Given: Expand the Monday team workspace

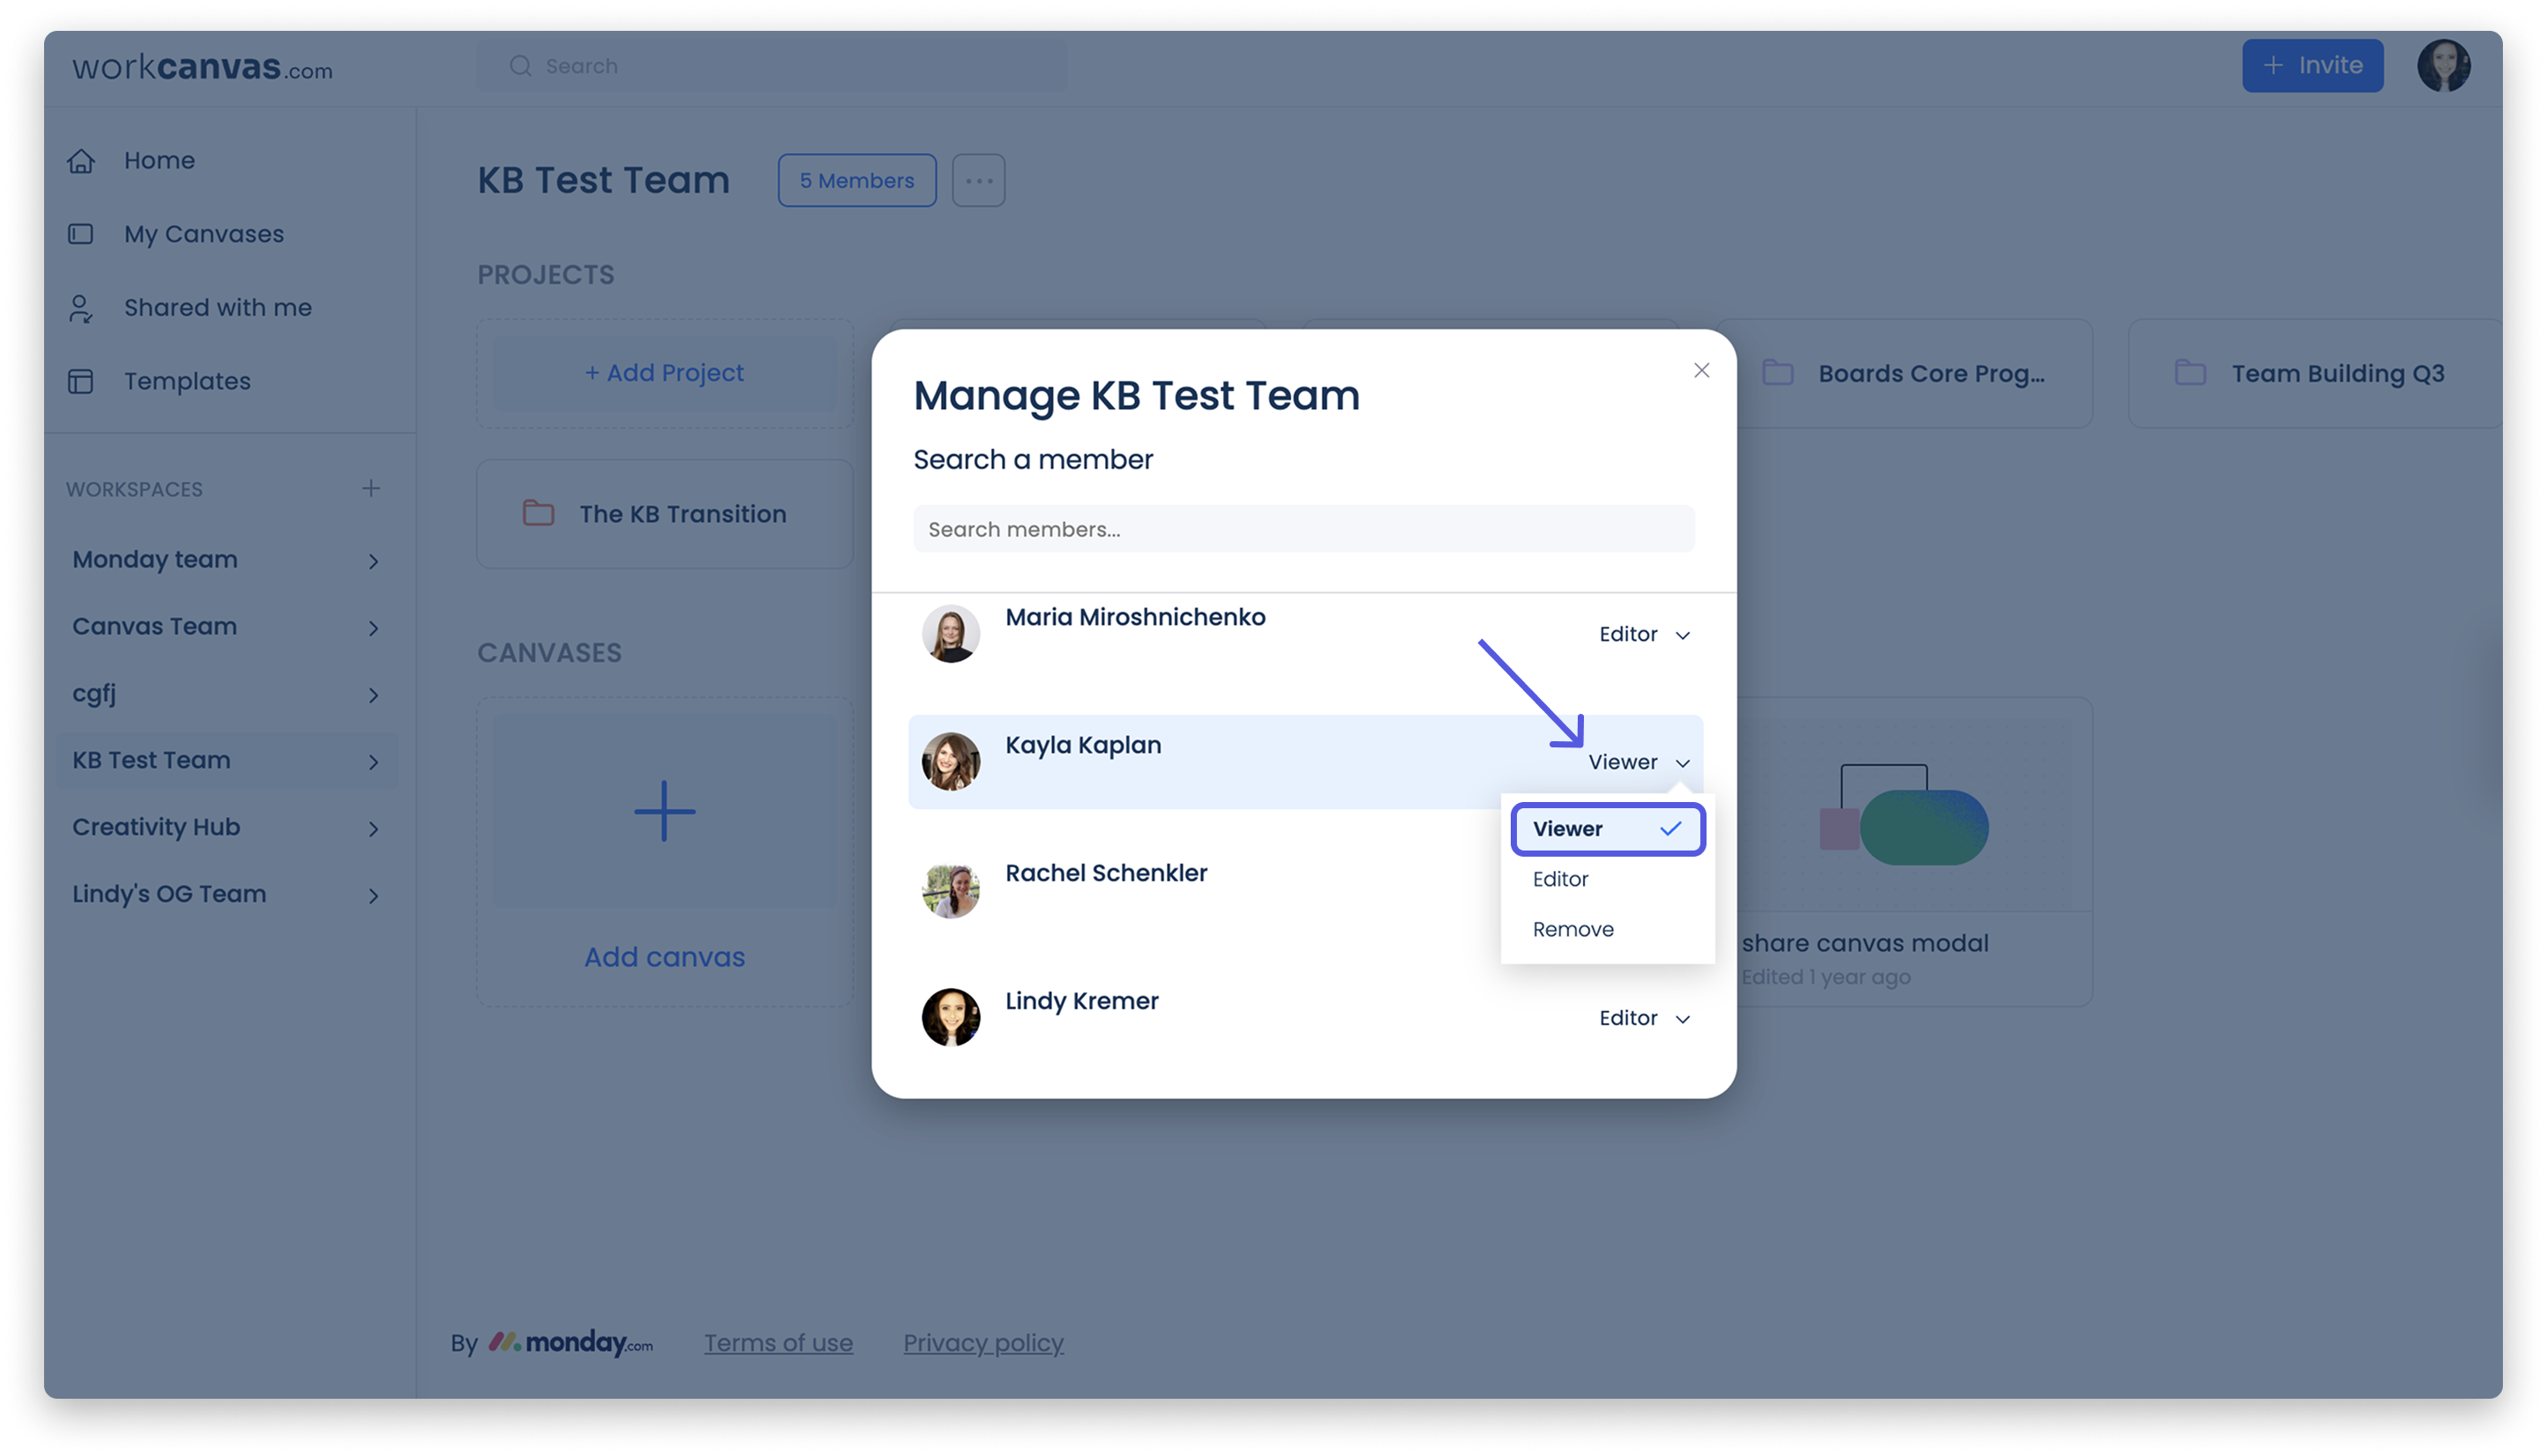Looking at the screenshot, I should click(x=373, y=561).
